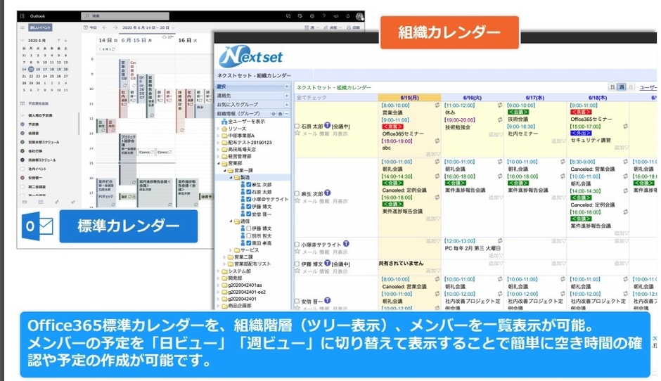Click the mini calendar down arrow in Outlook
Viewport: 661px width, 381px height.
tap(66, 41)
